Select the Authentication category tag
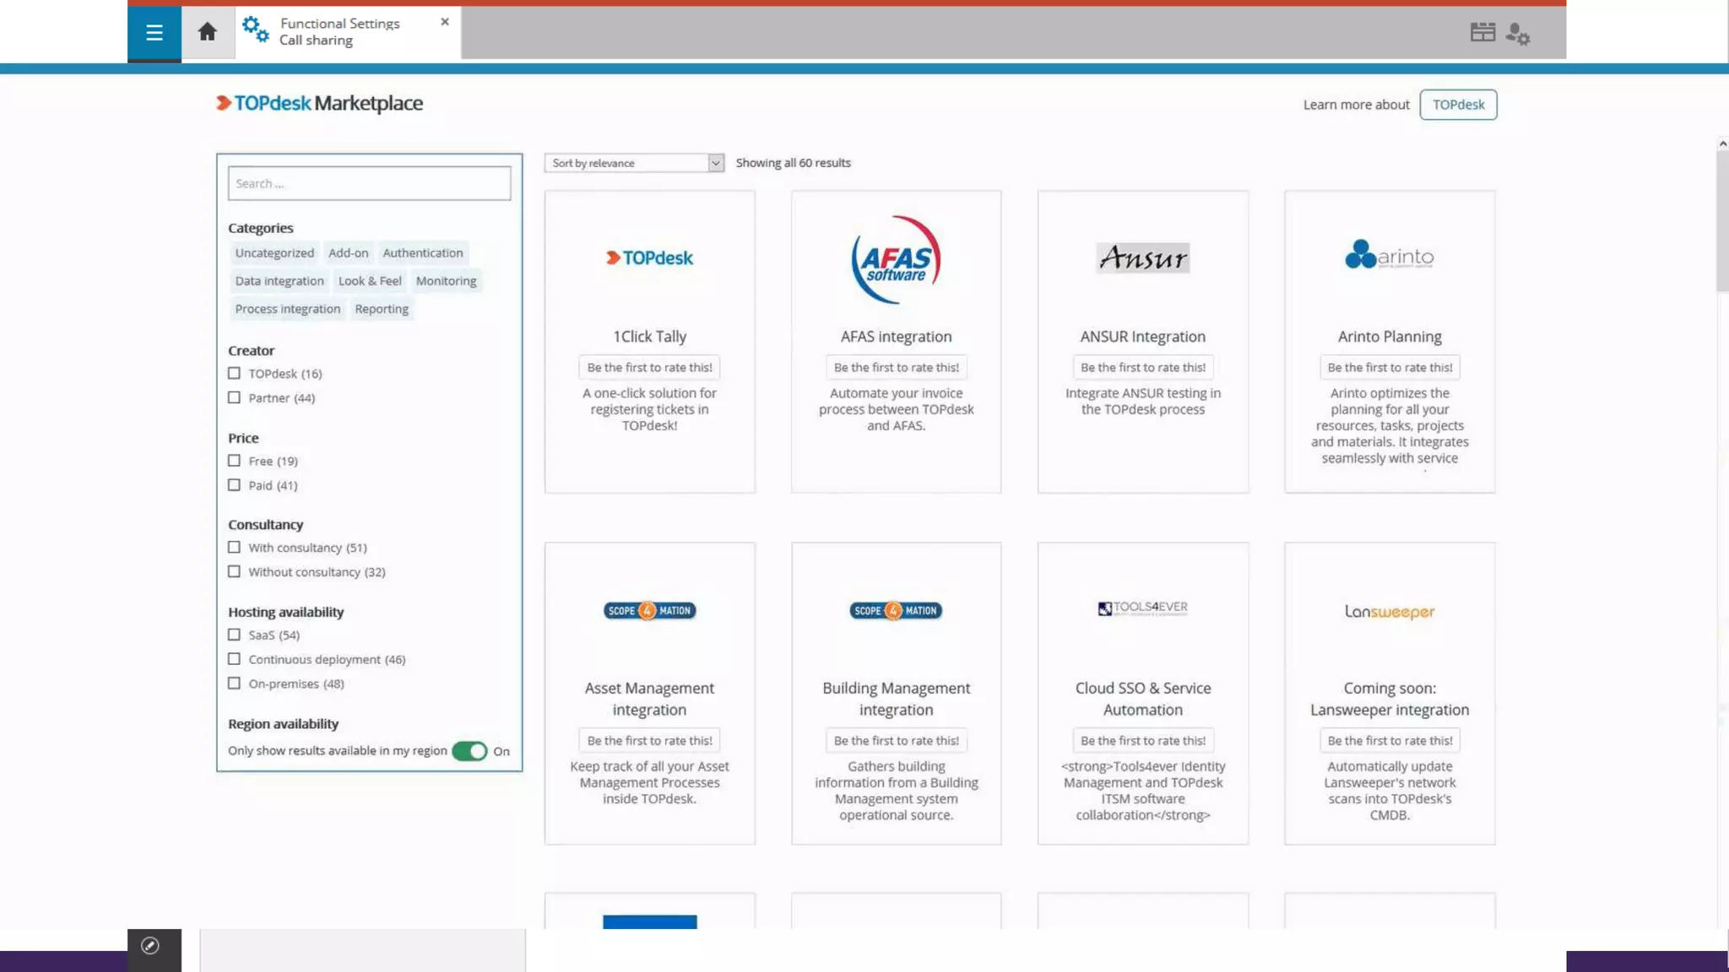1729x972 pixels. [422, 253]
